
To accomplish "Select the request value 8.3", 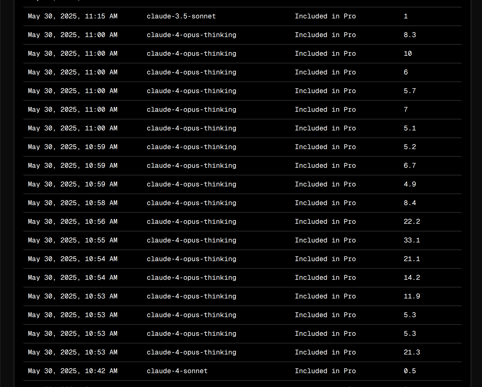I will pos(410,35).
